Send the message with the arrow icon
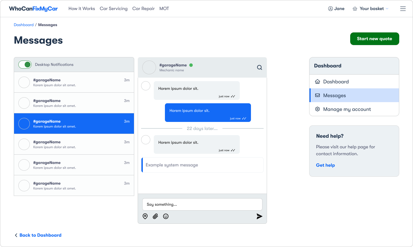Viewport: 413px width, 247px height. 259,216
